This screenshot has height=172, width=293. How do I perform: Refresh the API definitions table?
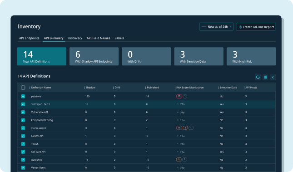point(258,77)
